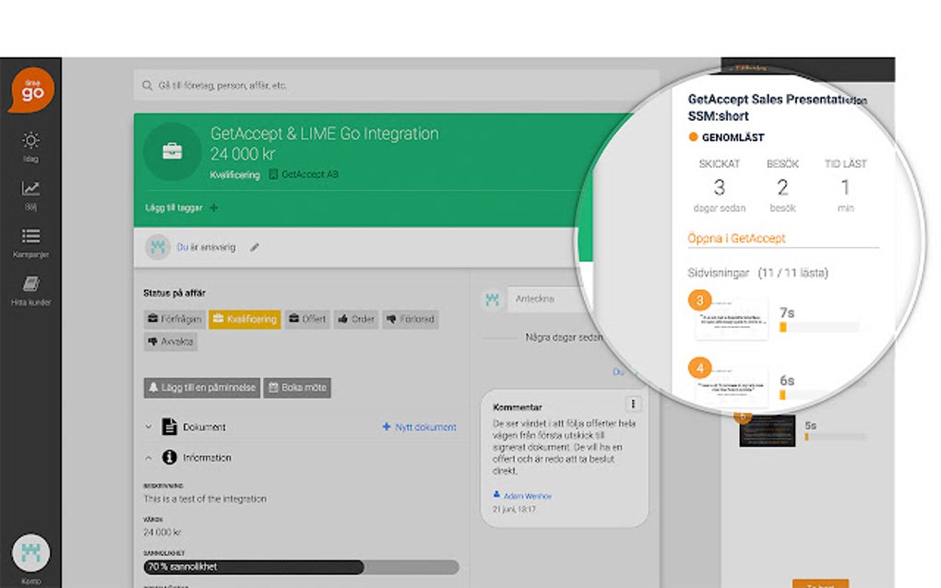Set deal status to Order
Screen dimensions: 941x588
[x=356, y=319]
